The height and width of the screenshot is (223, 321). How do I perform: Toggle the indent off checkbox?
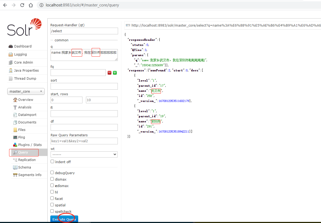tap(52, 162)
